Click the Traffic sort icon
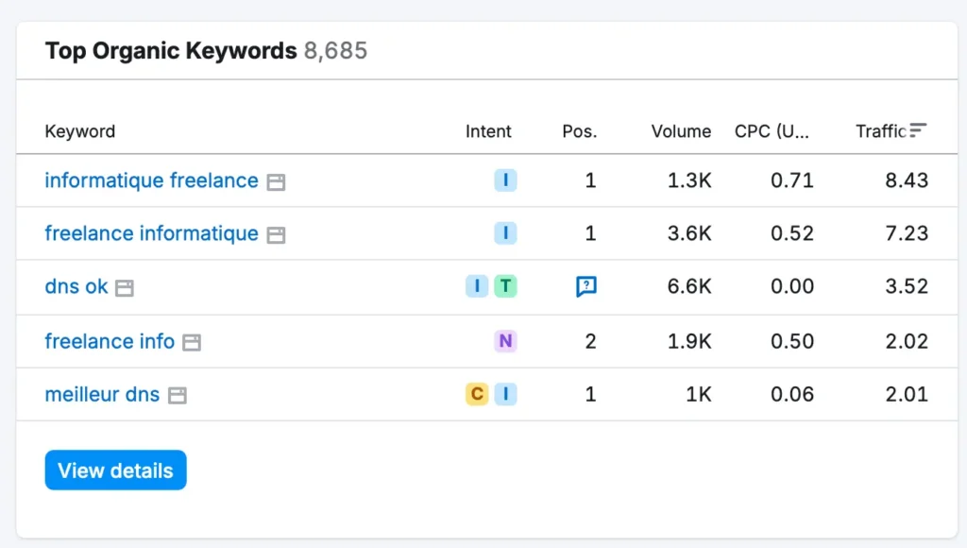Image resolution: width=967 pixels, height=548 pixels. tap(918, 130)
